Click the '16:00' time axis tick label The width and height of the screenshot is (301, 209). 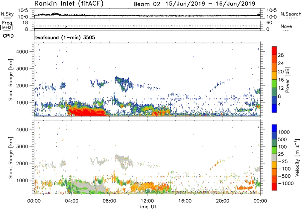(185, 201)
